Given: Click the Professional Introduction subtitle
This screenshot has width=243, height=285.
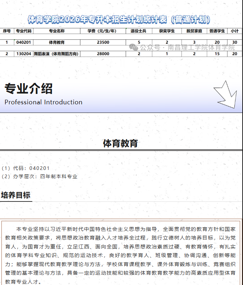Looking at the screenshot, I should click(43, 102).
